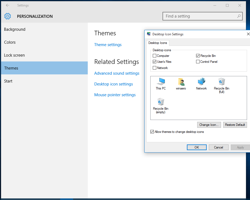
Task: Select Themes in the sidebar
Action: pyautogui.click(x=44, y=68)
